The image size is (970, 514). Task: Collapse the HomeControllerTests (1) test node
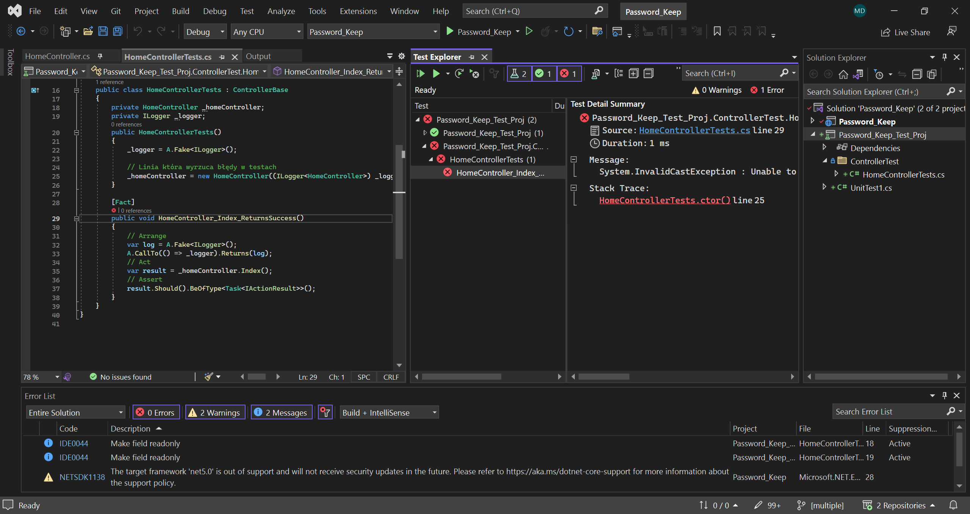click(431, 160)
